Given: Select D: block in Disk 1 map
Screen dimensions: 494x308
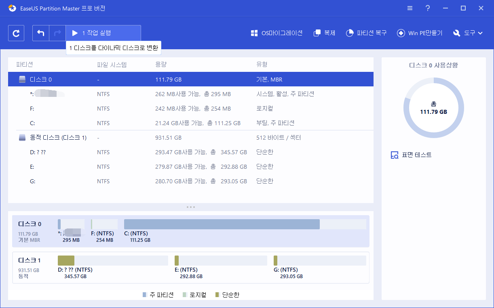Looking at the screenshot, I should tap(113, 260).
